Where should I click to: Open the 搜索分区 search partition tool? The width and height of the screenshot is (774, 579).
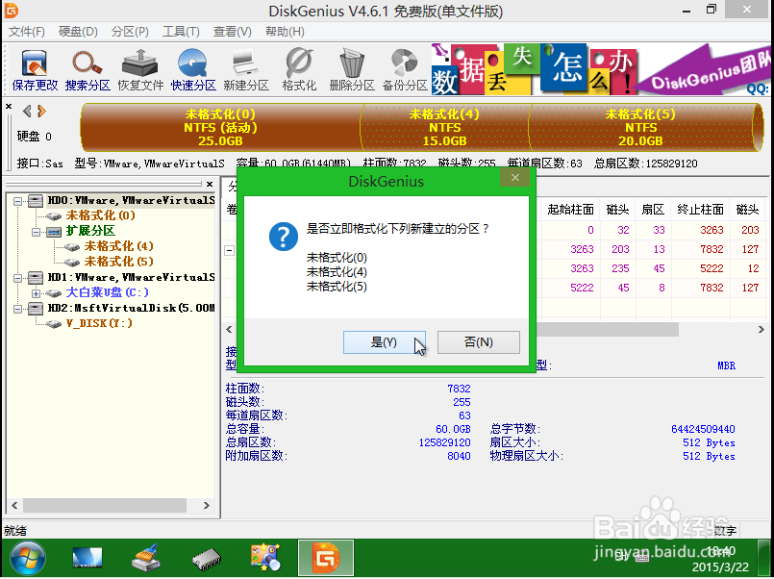(x=87, y=69)
